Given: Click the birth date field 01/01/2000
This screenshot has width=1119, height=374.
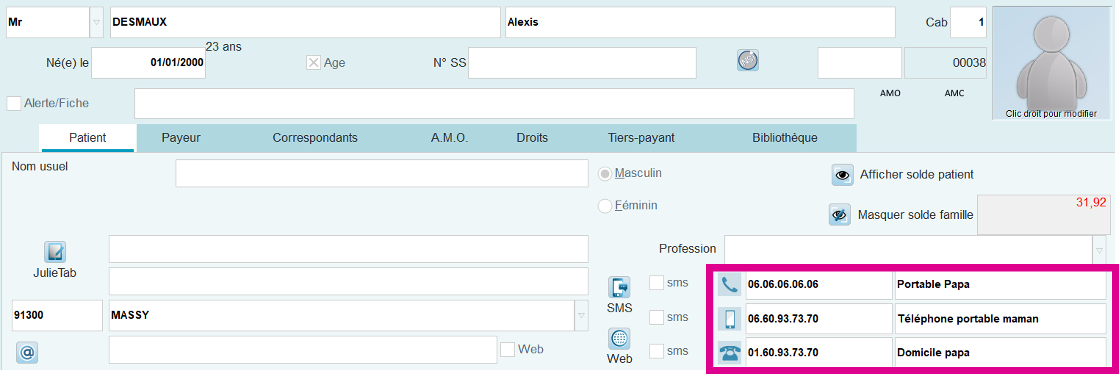Looking at the screenshot, I should click(x=148, y=63).
